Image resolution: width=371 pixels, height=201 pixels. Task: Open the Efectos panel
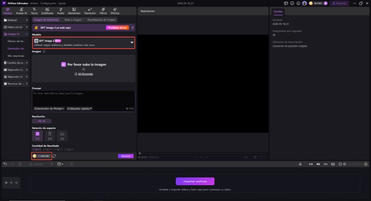pos(115,11)
